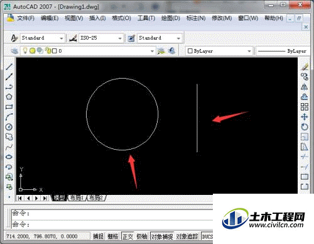Open the 编辑(E) menu
314x244 pixels.
[50, 18]
